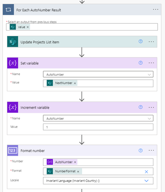Screen dimensions: 165x192
Task: Click the Increment variable Value input field
Action: (x=98, y=127)
